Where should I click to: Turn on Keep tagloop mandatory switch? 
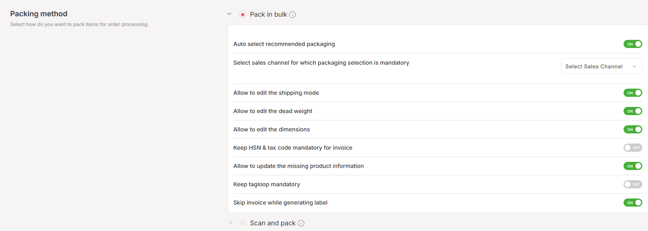pos(633,184)
